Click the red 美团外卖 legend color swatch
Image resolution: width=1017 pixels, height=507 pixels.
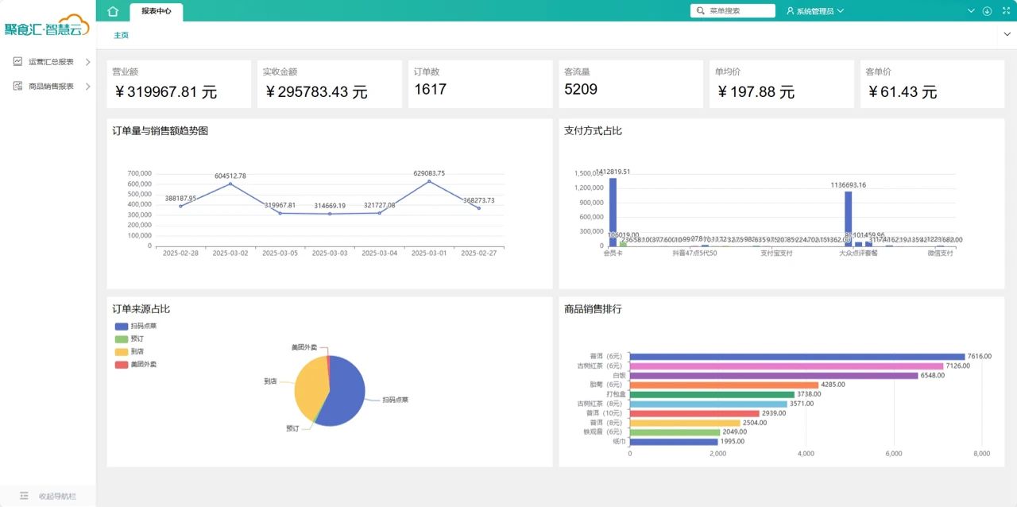coord(121,364)
